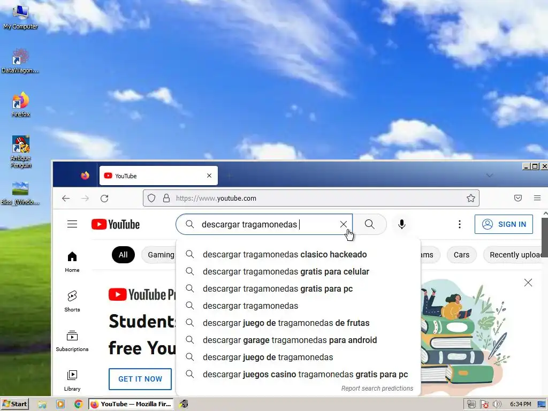Open network tray icon
The image size is (548, 411).
[471, 405]
